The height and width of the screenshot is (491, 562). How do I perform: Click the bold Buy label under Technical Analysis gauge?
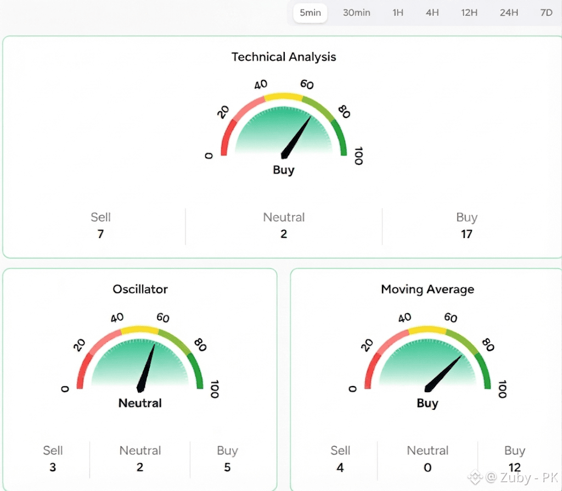pyautogui.click(x=284, y=170)
